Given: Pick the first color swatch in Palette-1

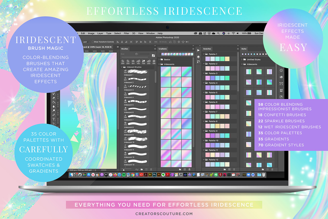Looking at the screenshot, I should tap(207, 59).
